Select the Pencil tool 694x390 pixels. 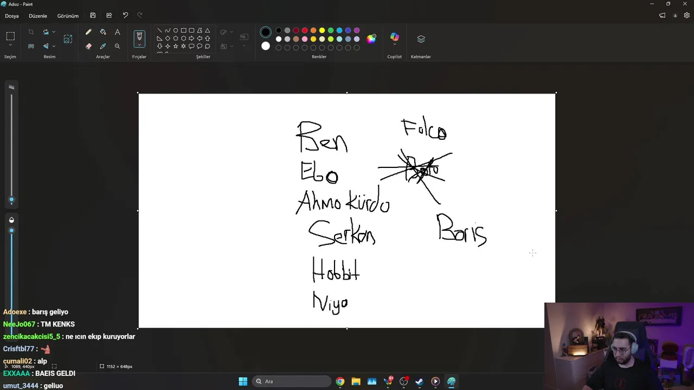tap(88, 32)
